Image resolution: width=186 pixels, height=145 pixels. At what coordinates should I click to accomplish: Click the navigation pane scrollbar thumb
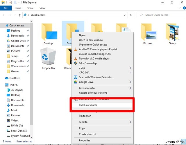pos(31,74)
